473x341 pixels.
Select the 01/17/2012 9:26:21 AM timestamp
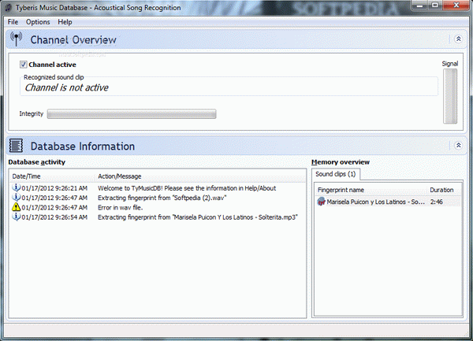(54, 188)
